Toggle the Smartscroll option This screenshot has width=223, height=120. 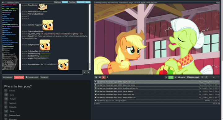(x=81, y=2)
